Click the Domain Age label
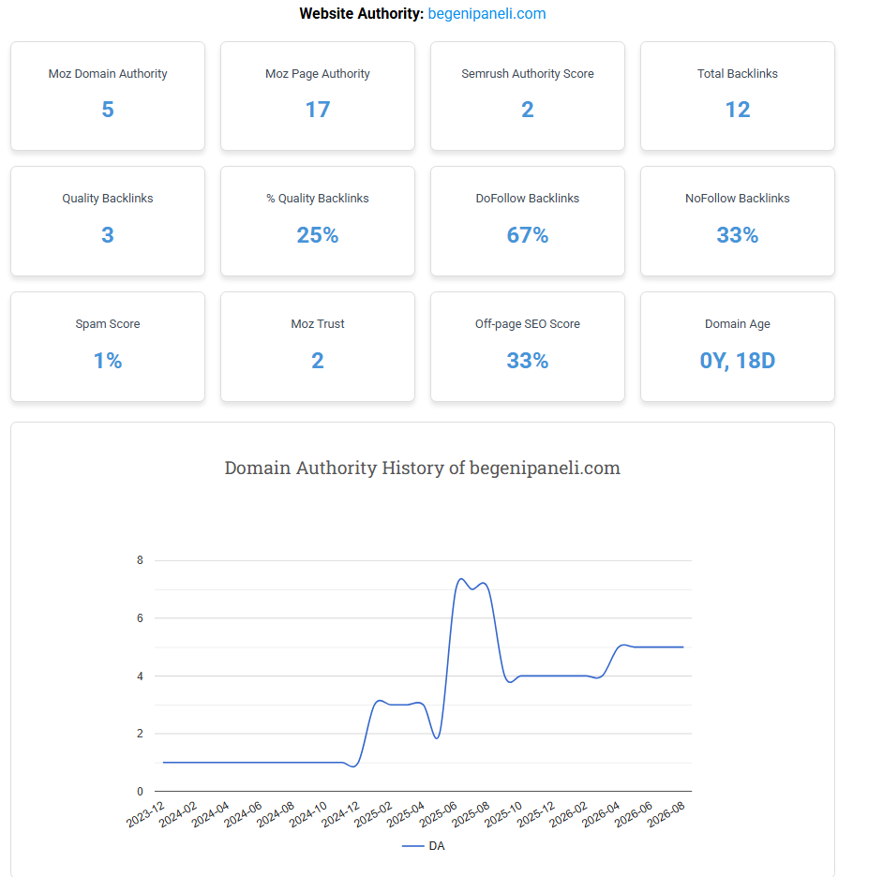This screenshot has height=877, width=883. point(738,323)
